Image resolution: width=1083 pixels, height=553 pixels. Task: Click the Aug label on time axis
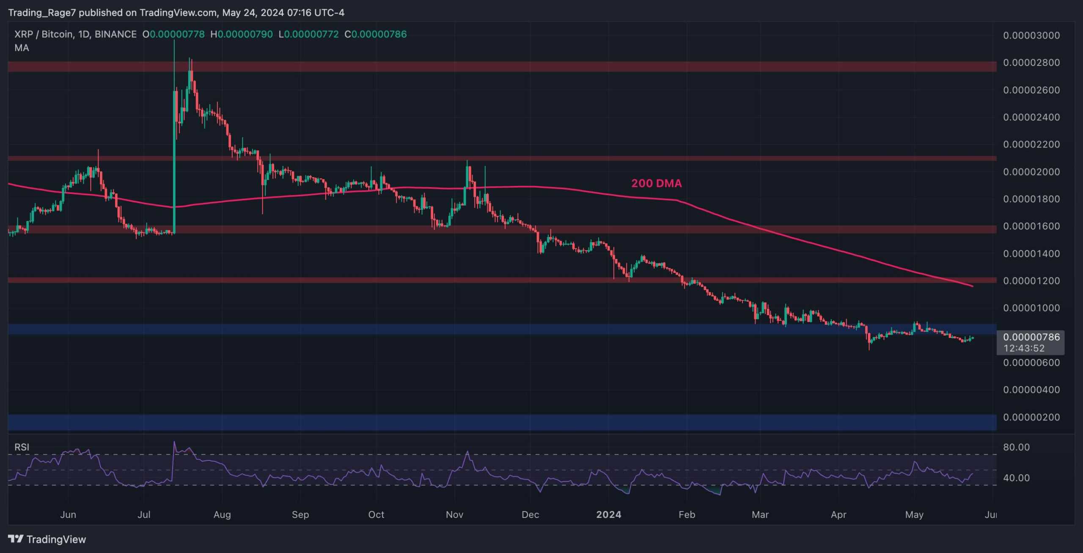click(222, 515)
